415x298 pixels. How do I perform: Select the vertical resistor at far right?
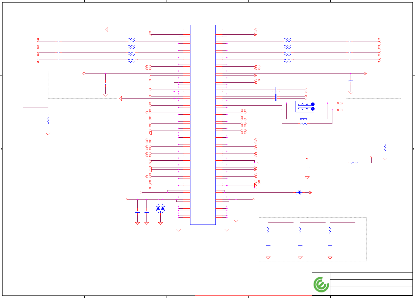click(x=385, y=148)
